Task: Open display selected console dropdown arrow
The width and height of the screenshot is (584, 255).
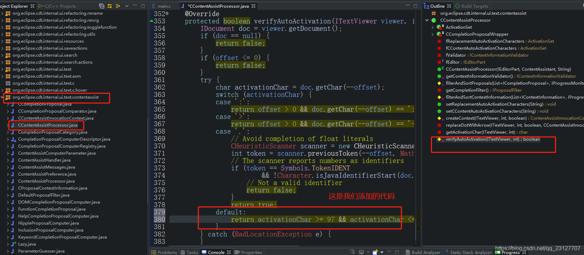Action: (x=368, y=252)
